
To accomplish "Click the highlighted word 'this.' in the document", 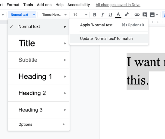I will pos(138,80).
